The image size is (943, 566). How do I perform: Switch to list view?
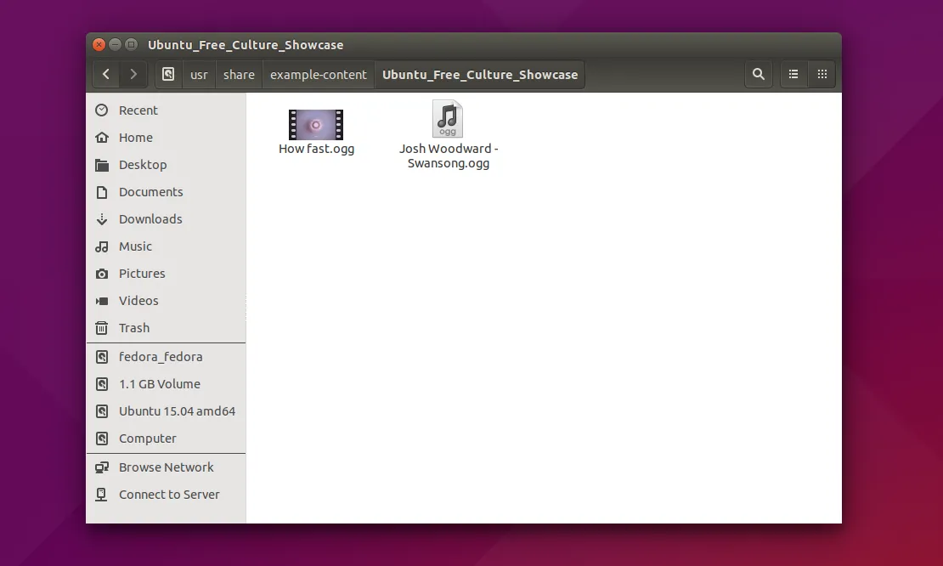793,75
